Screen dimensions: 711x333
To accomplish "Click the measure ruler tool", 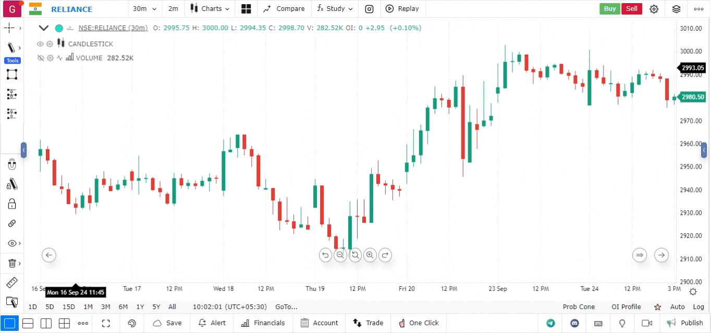I will pos(11,283).
